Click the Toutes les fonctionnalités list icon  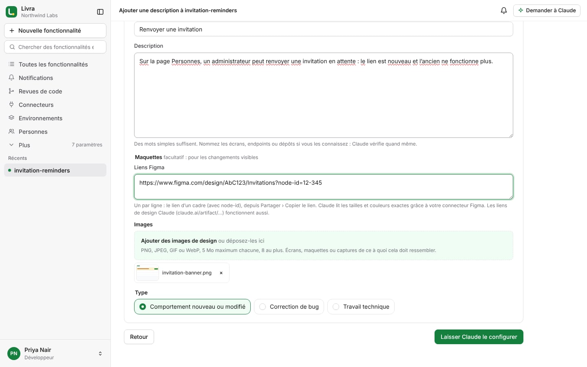(x=11, y=64)
